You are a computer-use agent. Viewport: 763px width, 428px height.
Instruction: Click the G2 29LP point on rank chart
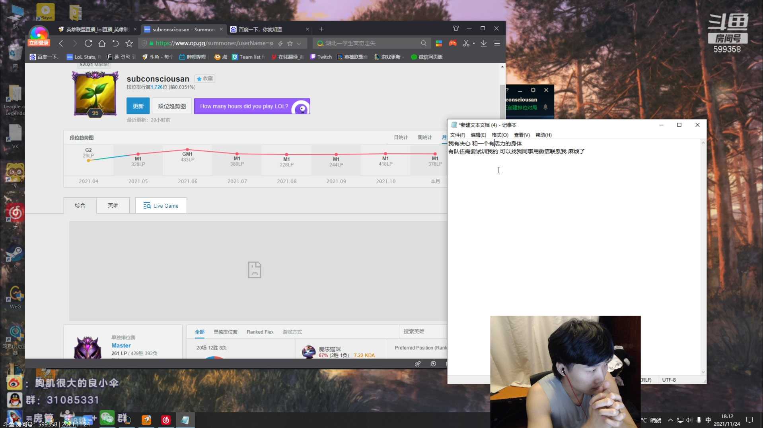pyautogui.click(x=88, y=160)
